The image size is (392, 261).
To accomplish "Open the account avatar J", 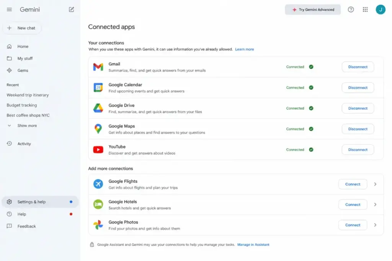I will [381, 10].
